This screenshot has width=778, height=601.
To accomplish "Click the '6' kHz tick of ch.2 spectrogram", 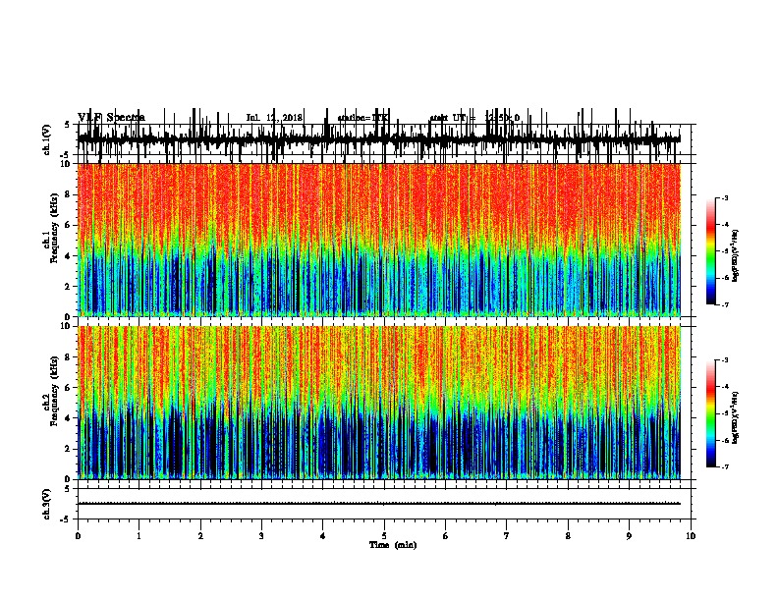I will pos(69,387).
